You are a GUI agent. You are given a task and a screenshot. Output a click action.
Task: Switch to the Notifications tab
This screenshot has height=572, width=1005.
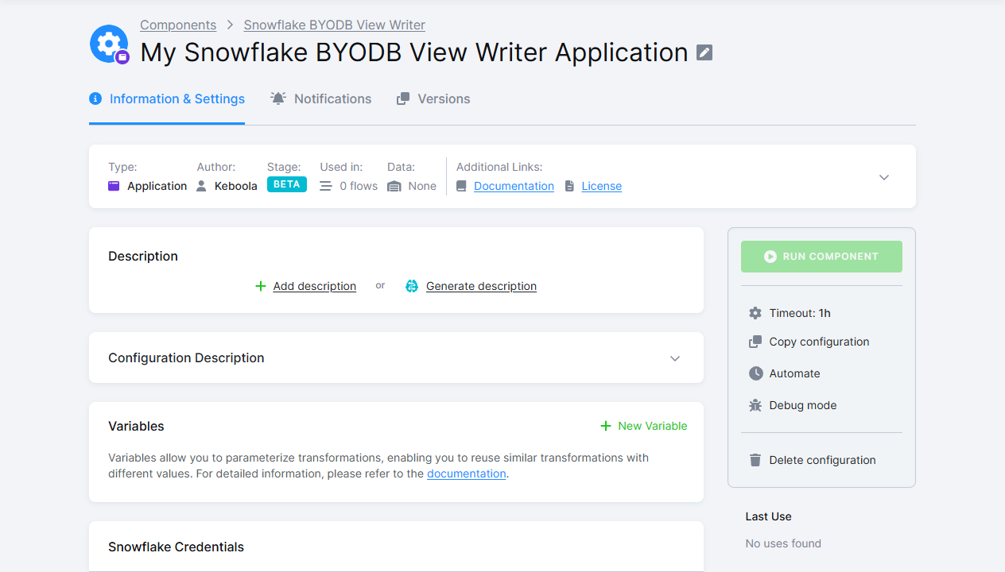[320, 99]
